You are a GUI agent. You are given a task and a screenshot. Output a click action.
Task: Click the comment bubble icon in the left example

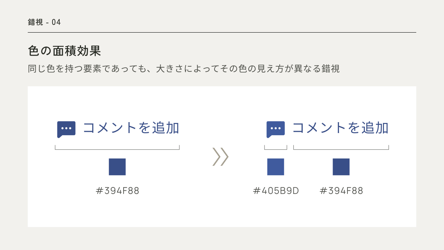click(66, 129)
